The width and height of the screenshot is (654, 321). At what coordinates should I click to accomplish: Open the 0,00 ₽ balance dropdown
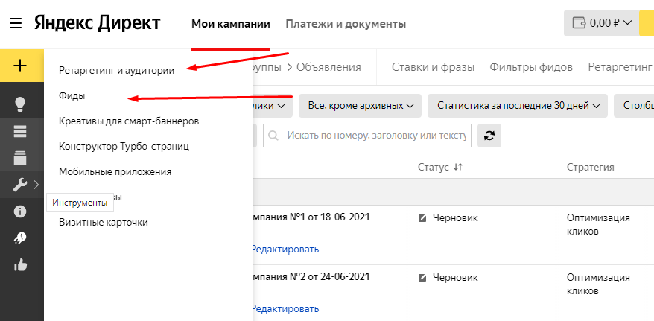point(601,23)
